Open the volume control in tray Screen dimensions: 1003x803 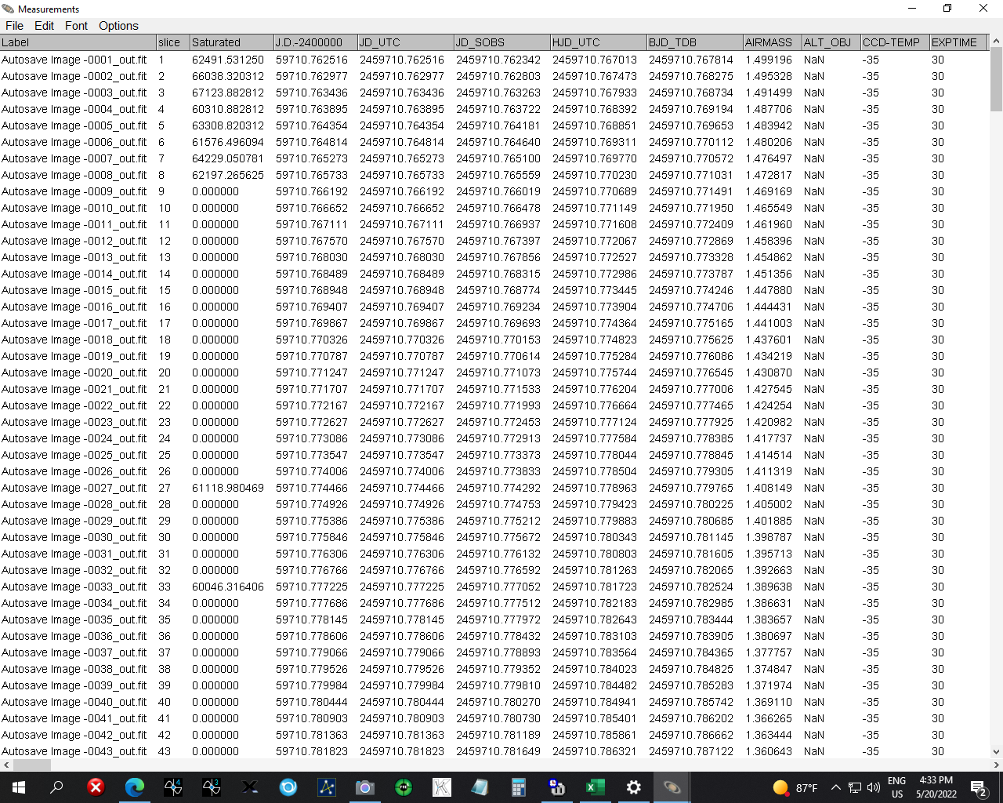(x=874, y=787)
